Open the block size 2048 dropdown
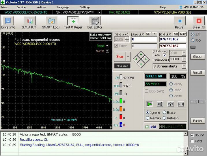The height and width of the screenshot is (156, 207). coord(184,53)
